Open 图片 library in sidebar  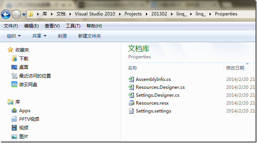[24, 137]
